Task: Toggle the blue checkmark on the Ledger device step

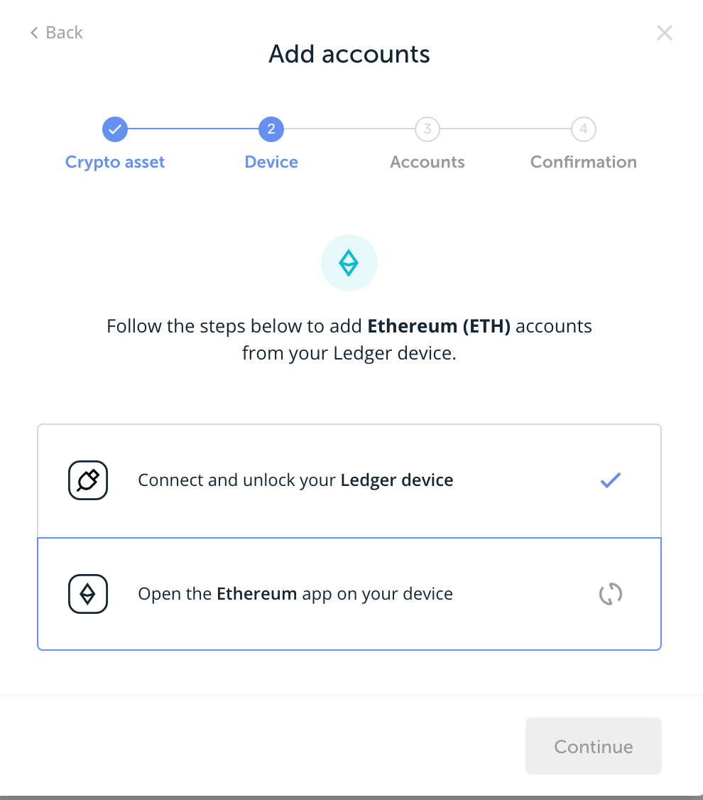Action: click(x=610, y=480)
